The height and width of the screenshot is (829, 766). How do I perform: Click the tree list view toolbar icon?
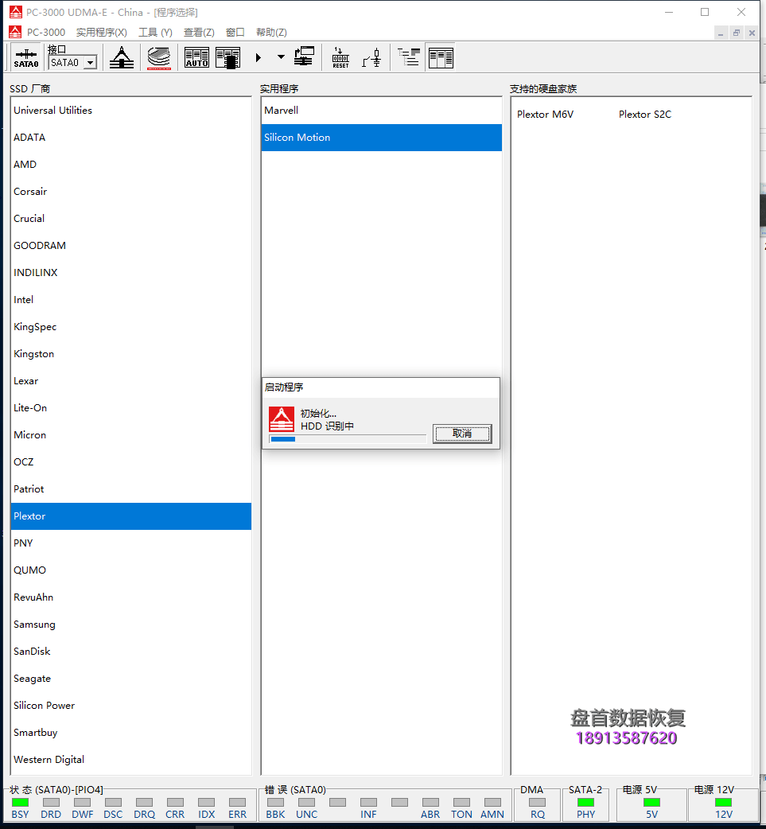[409, 57]
